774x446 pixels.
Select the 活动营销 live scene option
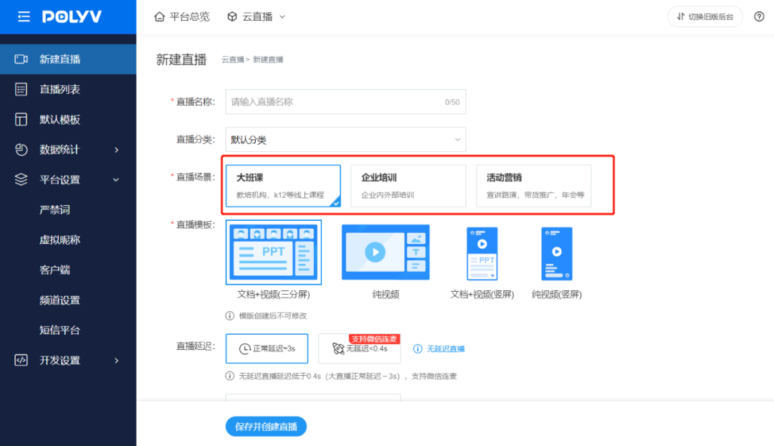click(533, 186)
